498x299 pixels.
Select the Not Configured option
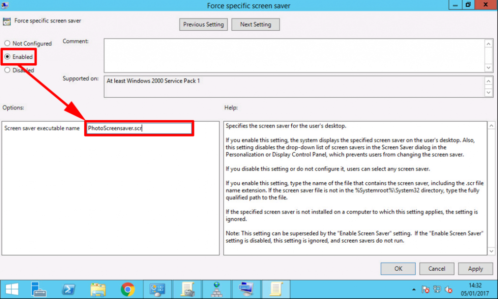pyautogui.click(x=8, y=43)
